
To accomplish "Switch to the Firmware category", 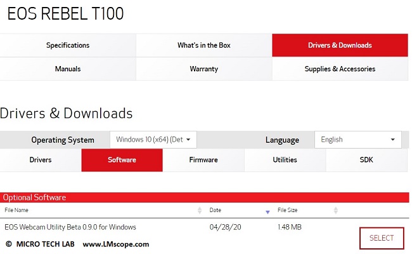I will coord(203,160).
